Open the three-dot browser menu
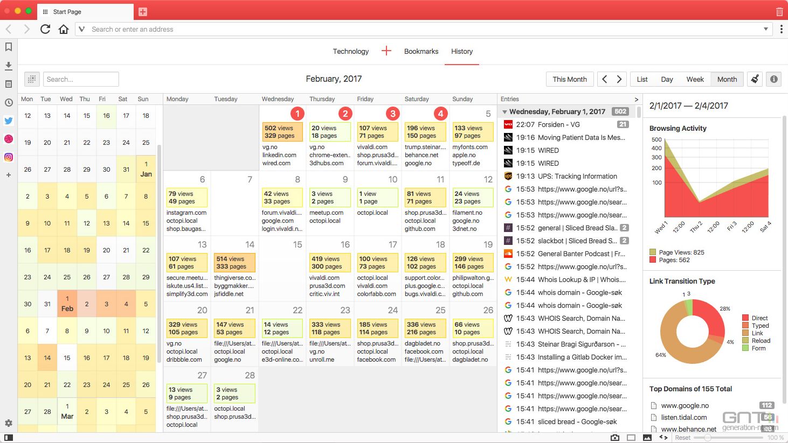The width and height of the screenshot is (788, 443). (x=781, y=29)
